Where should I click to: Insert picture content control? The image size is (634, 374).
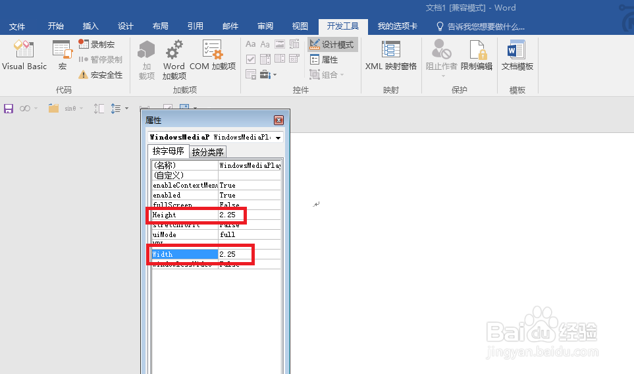pos(280,44)
